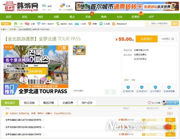Expand the 72小时券 (3DAYS) ticket details
This screenshot has width=180, height=139.
[44, 120]
